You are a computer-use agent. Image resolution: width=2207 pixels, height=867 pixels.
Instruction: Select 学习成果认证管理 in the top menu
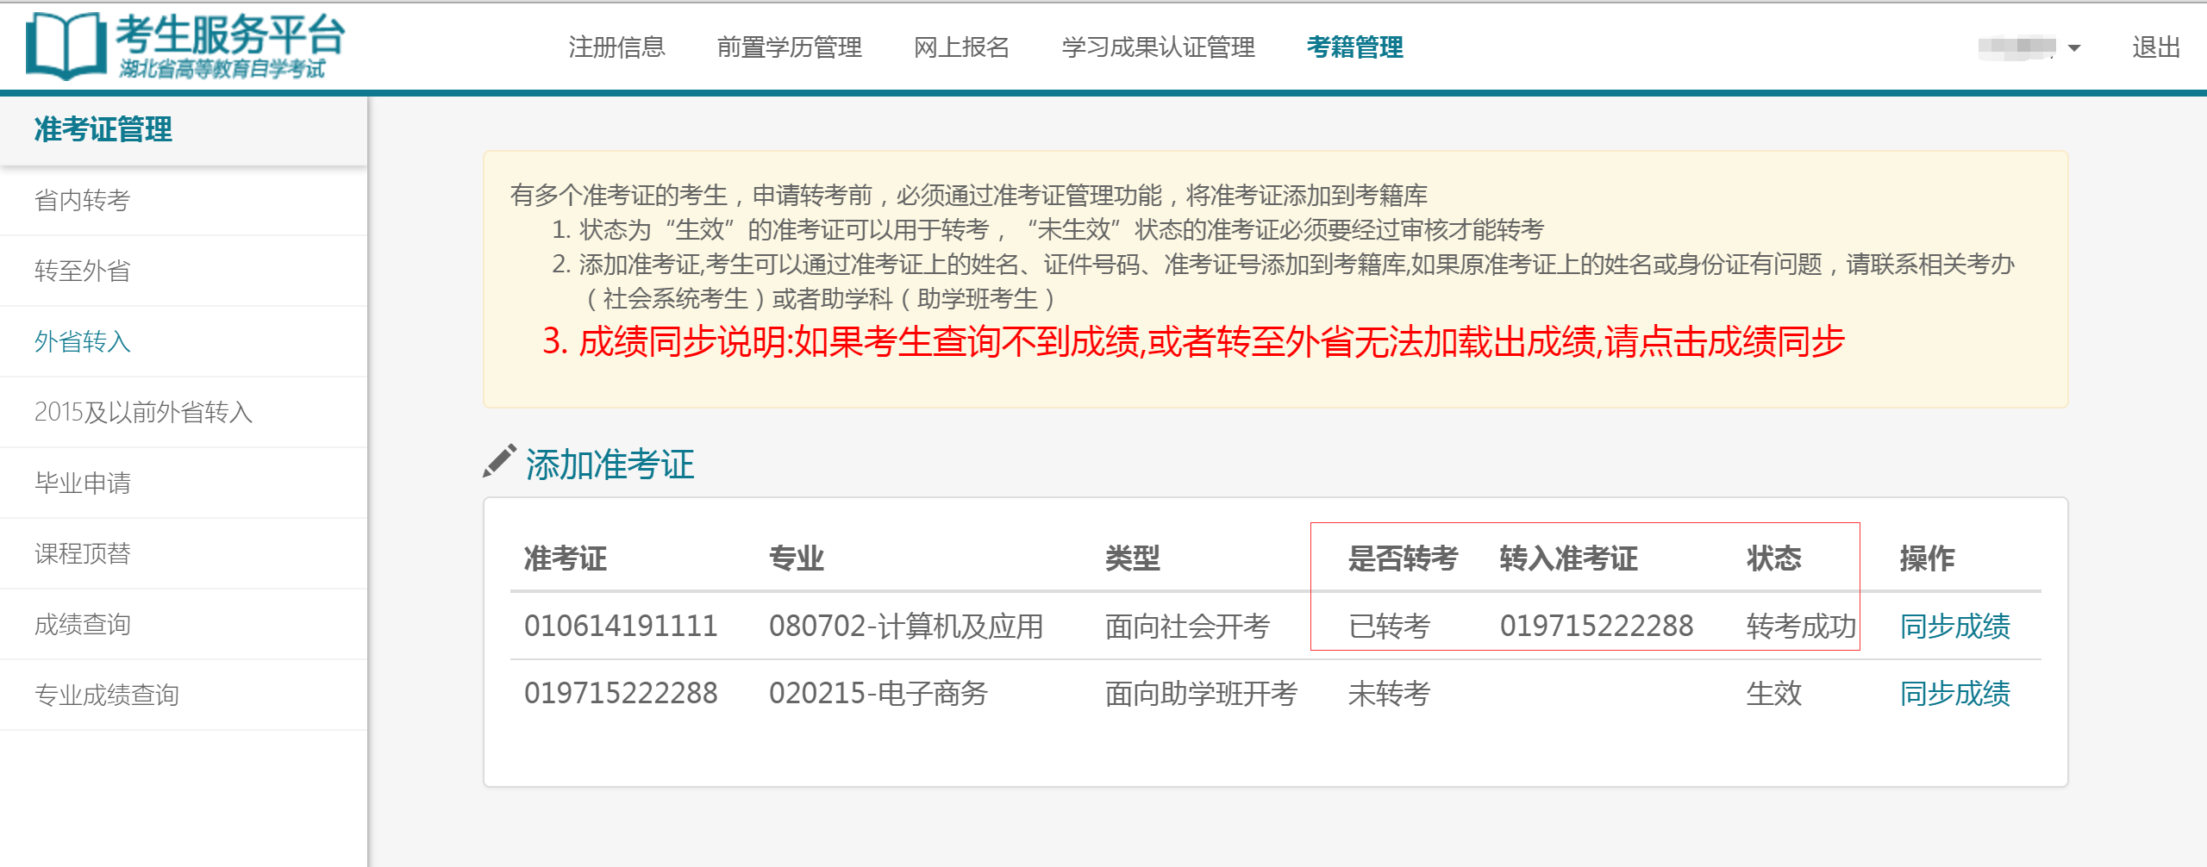pos(1158,47)
